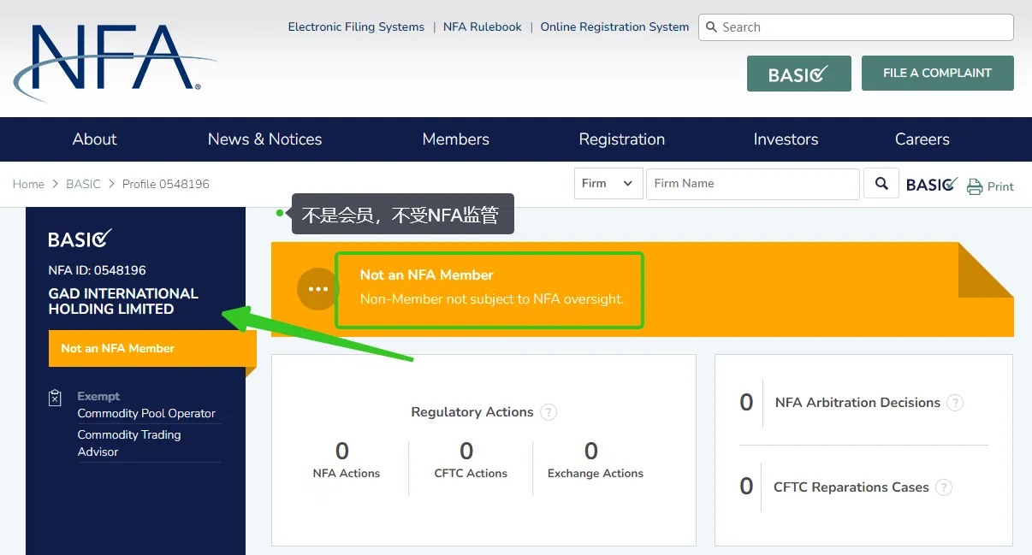Click the three-dot circle in orange banner
This screenshot has width=1032, height=555.
tap(318, 289)
